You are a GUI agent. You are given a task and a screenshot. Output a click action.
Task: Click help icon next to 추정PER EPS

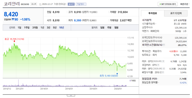158,65
